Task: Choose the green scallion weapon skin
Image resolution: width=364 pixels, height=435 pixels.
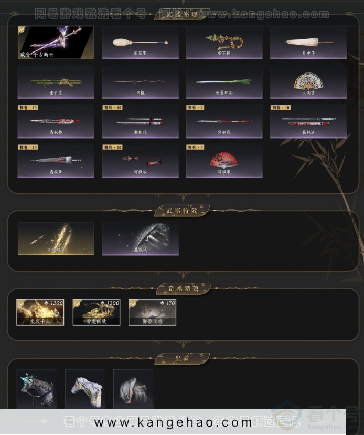Action: (224, 82)
